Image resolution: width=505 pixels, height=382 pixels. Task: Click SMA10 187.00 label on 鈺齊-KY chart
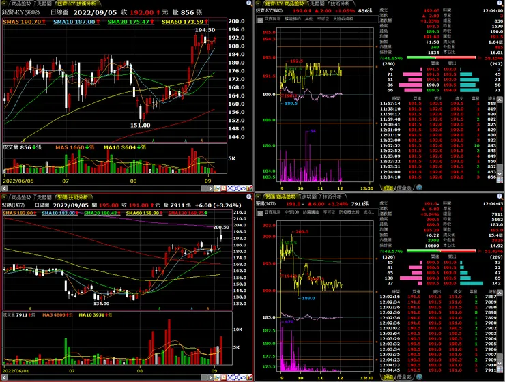point(76,22)
